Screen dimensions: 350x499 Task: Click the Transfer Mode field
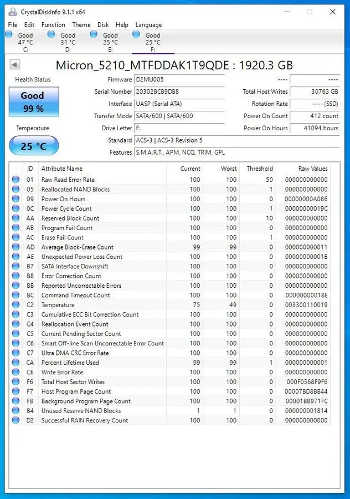(x=179, y=116)
